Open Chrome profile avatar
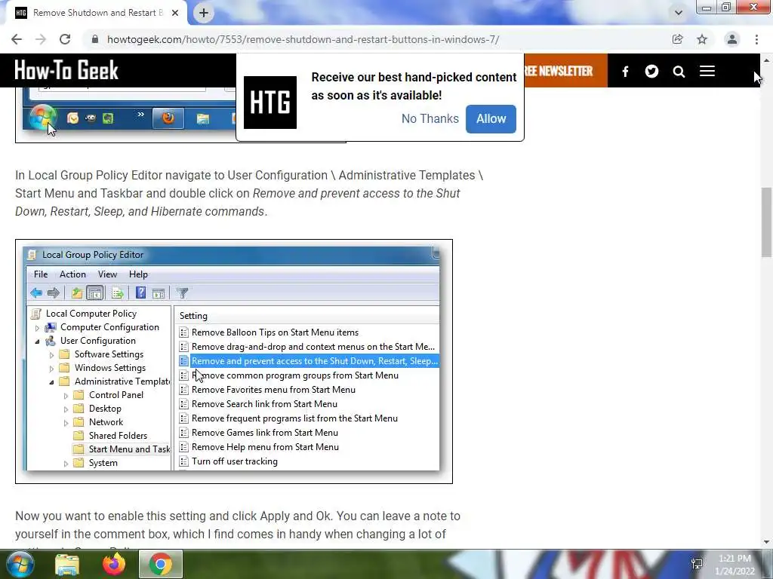Viewport: 773px width, 579px height. point(732,39)
